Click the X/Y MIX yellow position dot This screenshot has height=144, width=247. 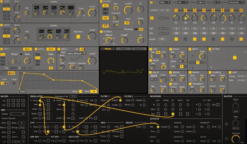235,58
